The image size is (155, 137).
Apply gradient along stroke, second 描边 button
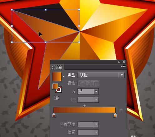tap(88, 83)
